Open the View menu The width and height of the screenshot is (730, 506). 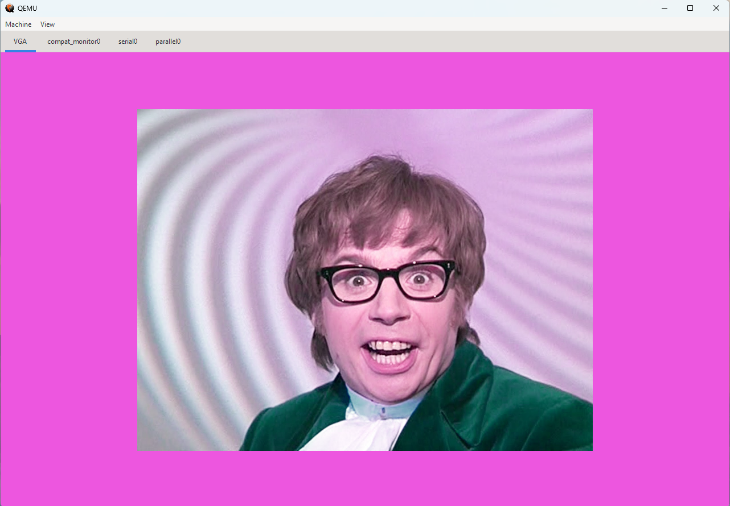click(x=48, y=24)
